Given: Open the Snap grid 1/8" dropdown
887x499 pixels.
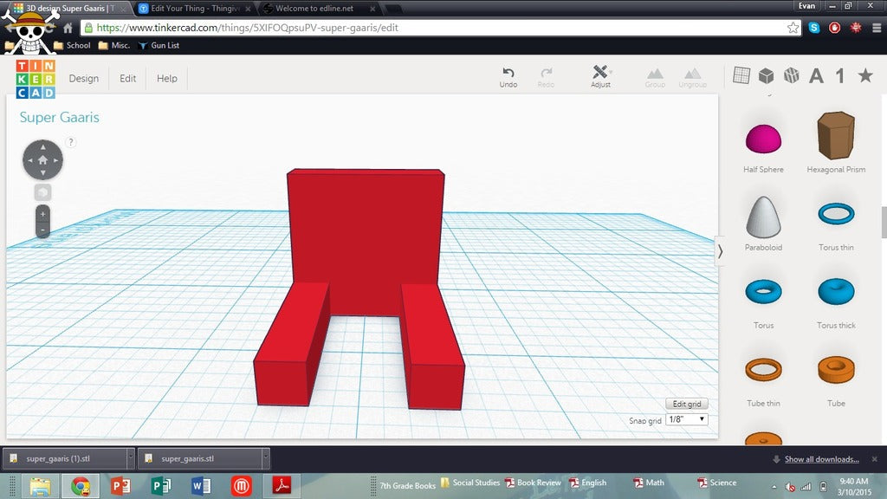Looking at the screenshot, I should tap(687, 419).
